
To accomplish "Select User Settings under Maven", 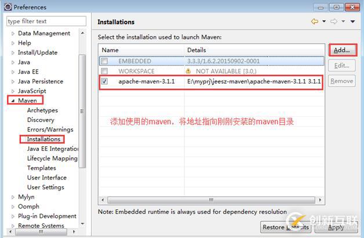I will point(45,187).
